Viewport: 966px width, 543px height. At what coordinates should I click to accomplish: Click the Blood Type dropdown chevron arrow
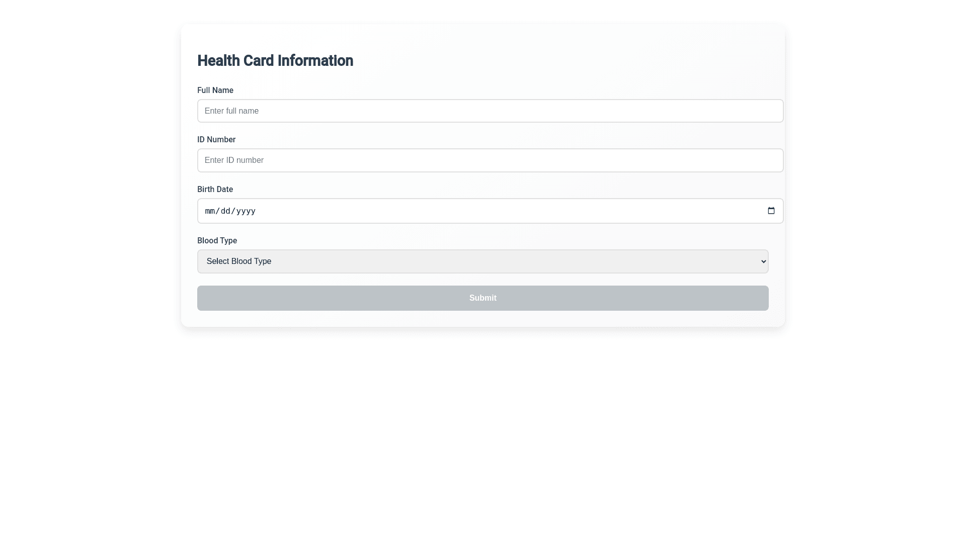click(x=763, y=261)
